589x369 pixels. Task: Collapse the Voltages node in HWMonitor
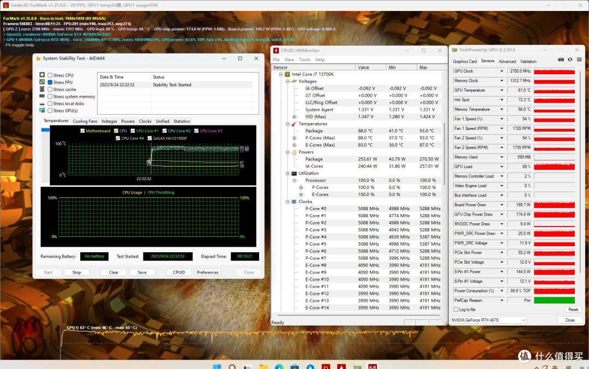click(287, 81)
